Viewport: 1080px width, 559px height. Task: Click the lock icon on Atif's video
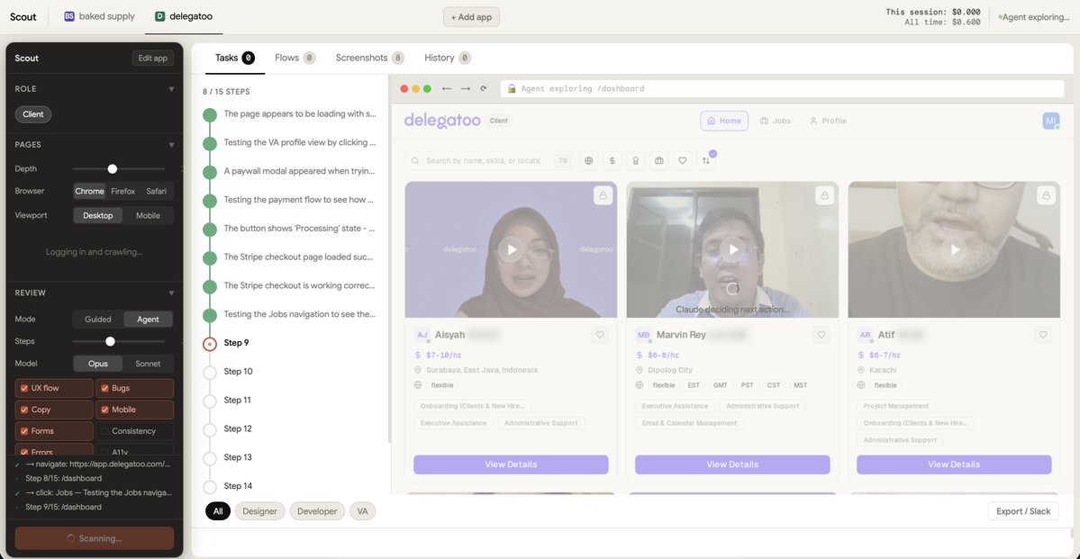(1047, 195)
